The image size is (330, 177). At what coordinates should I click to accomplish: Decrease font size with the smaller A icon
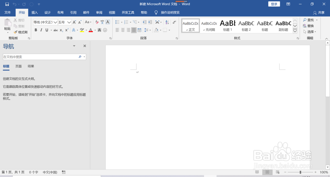80,22
